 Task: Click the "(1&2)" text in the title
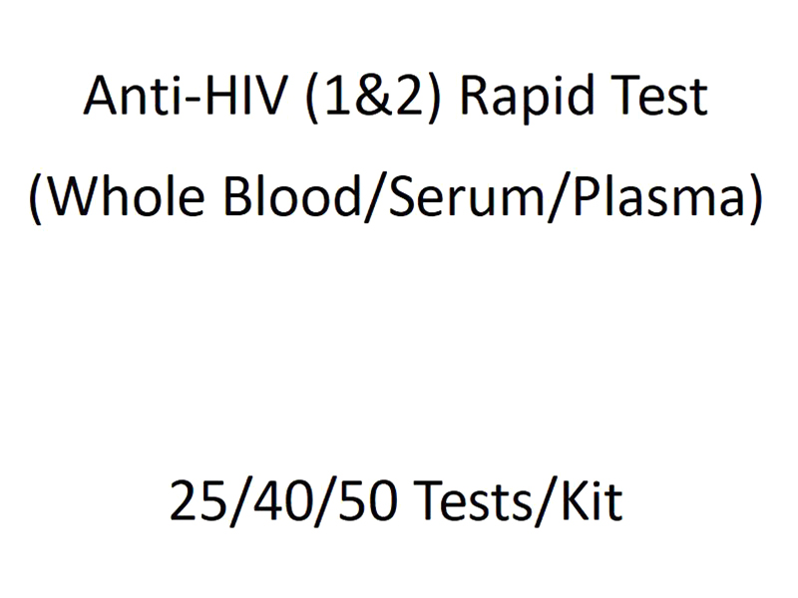pos(373,97)
